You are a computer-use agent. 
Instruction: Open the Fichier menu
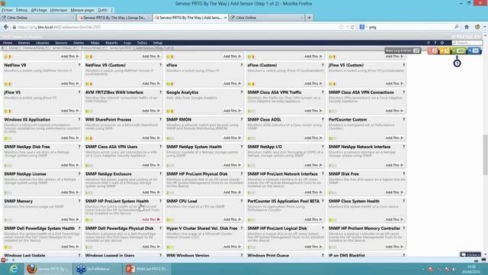[7, 10]
